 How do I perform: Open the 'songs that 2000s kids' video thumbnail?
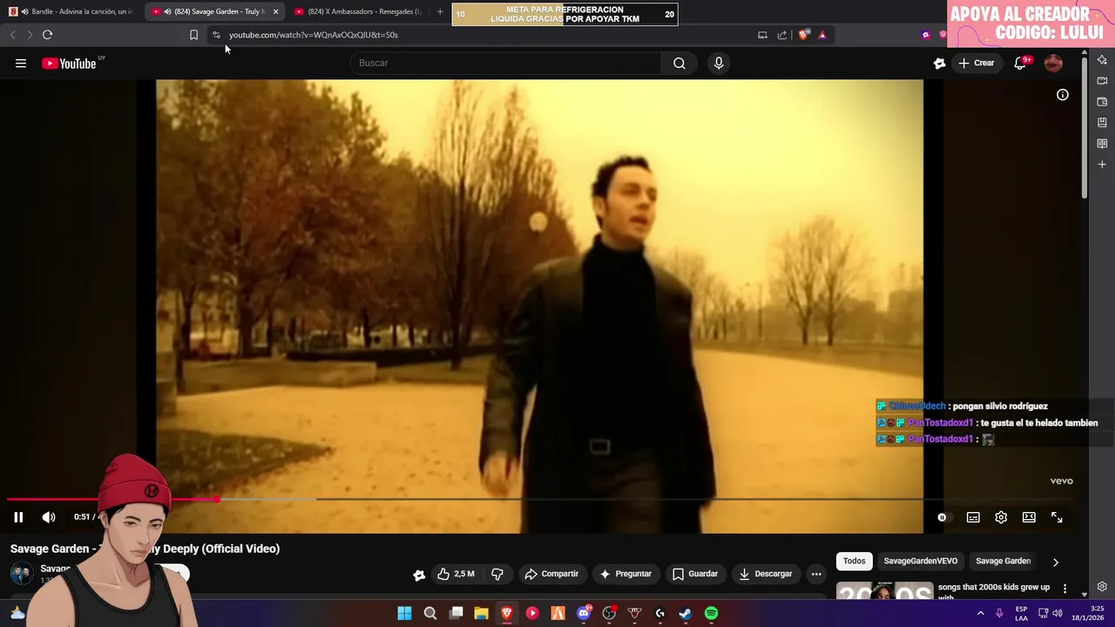click(884, 591)
